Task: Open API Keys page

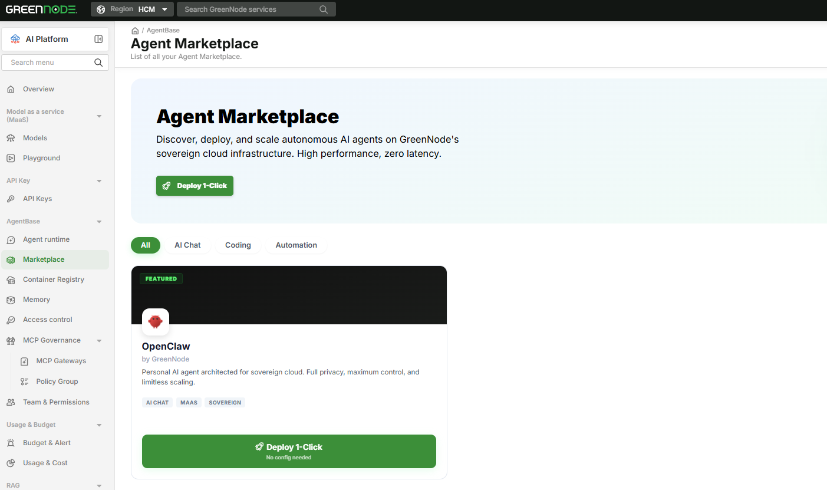Action: pyautogui.click(x=55, y=199)
